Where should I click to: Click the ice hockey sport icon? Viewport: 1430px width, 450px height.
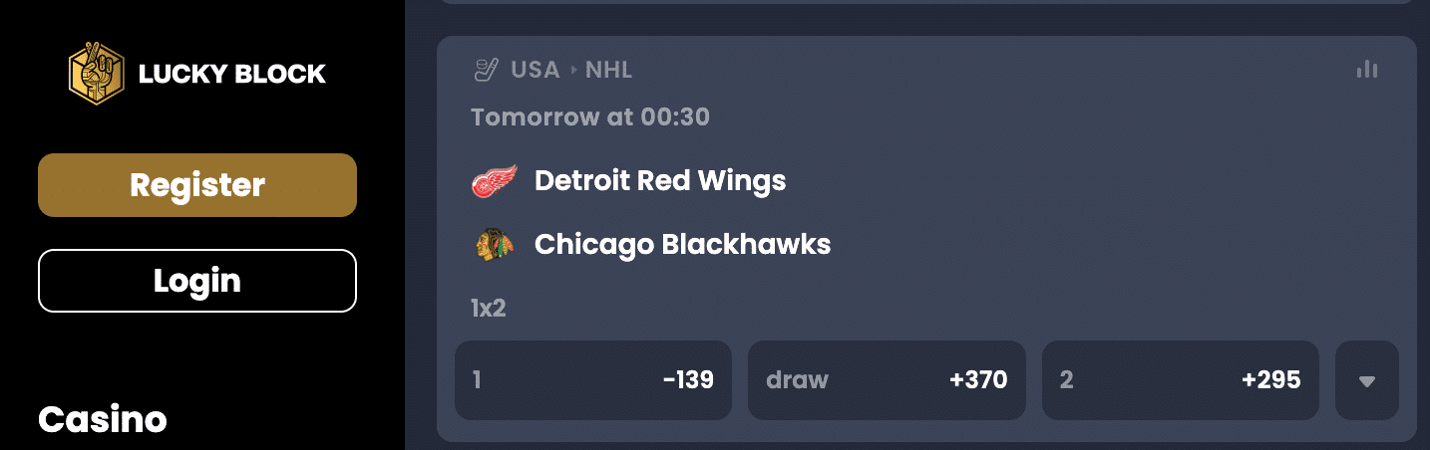click(x=486, y=70)
